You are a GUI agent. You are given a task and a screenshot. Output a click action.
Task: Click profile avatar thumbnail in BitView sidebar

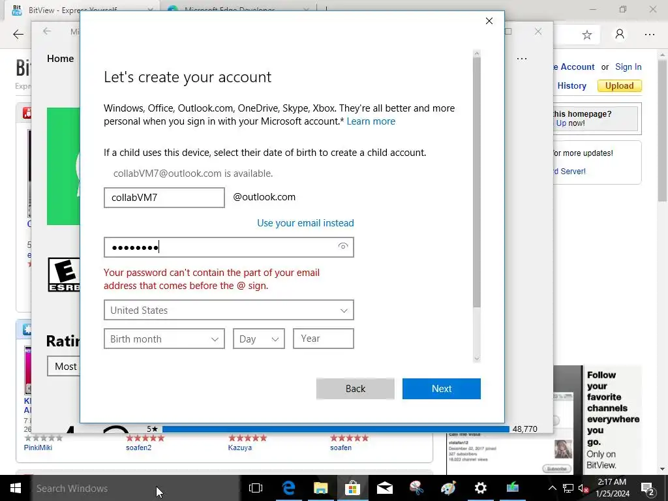[x=563, y=449]
